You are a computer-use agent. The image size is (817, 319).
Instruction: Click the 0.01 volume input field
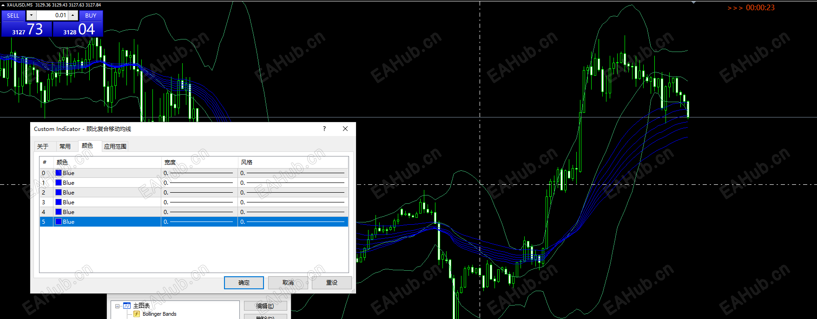pos(52,15)
